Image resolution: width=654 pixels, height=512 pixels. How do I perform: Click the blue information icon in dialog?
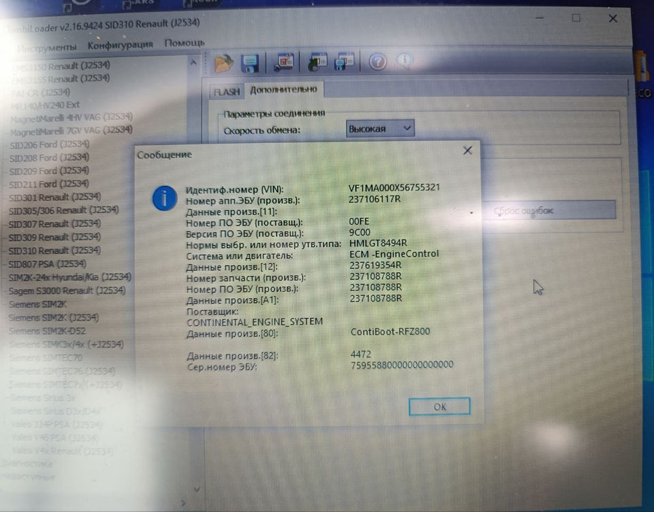tap(165, 198)
